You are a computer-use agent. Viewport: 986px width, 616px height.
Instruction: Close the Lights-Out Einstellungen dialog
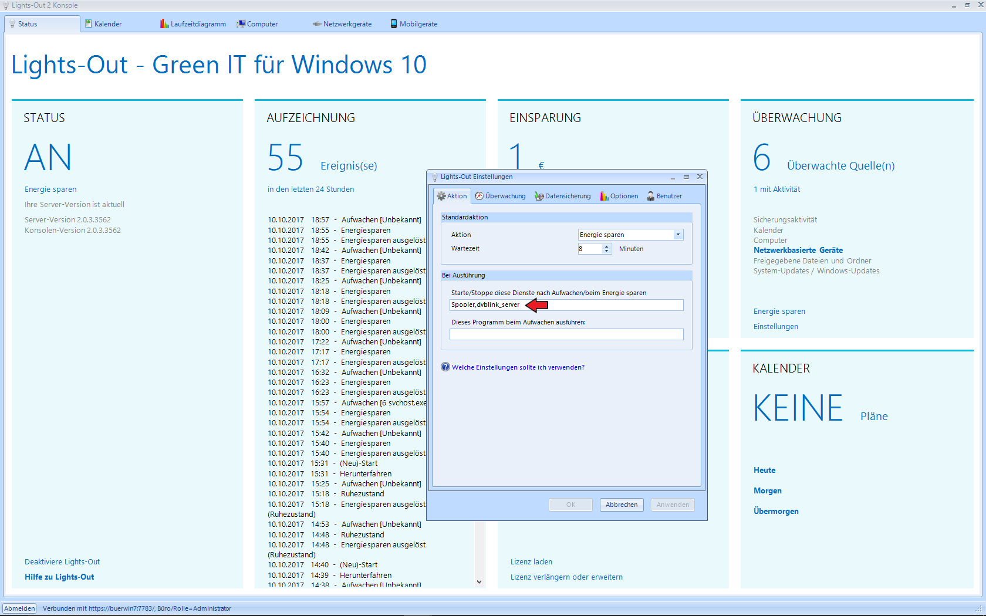(700, 177)
